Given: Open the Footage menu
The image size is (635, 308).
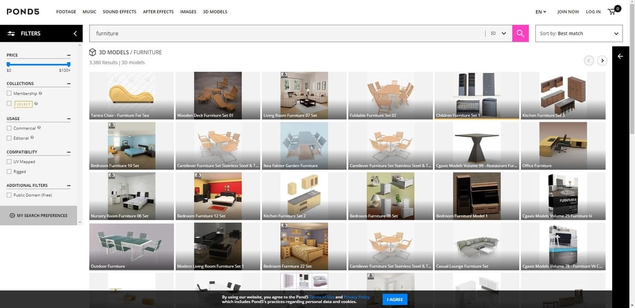Looking at the screenshot, I should (66, 12).
